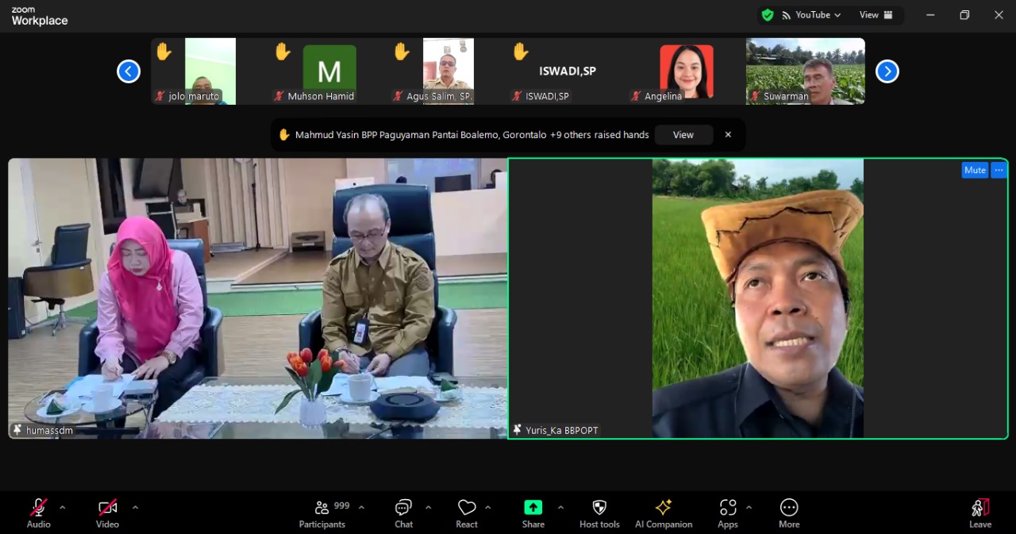1016x534 pixels.
Task: Open the Apps panel
Action: pos(728,508)
